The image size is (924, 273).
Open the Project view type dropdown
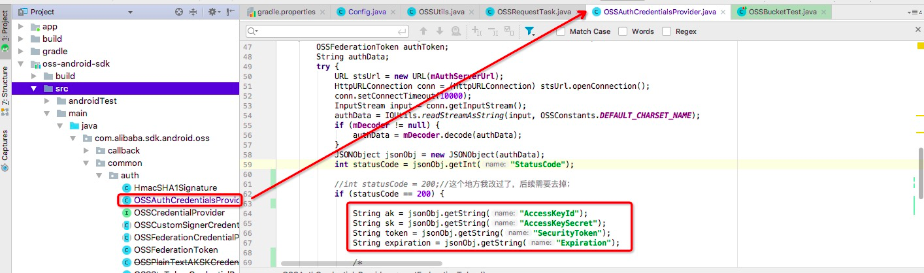point(131,12)
